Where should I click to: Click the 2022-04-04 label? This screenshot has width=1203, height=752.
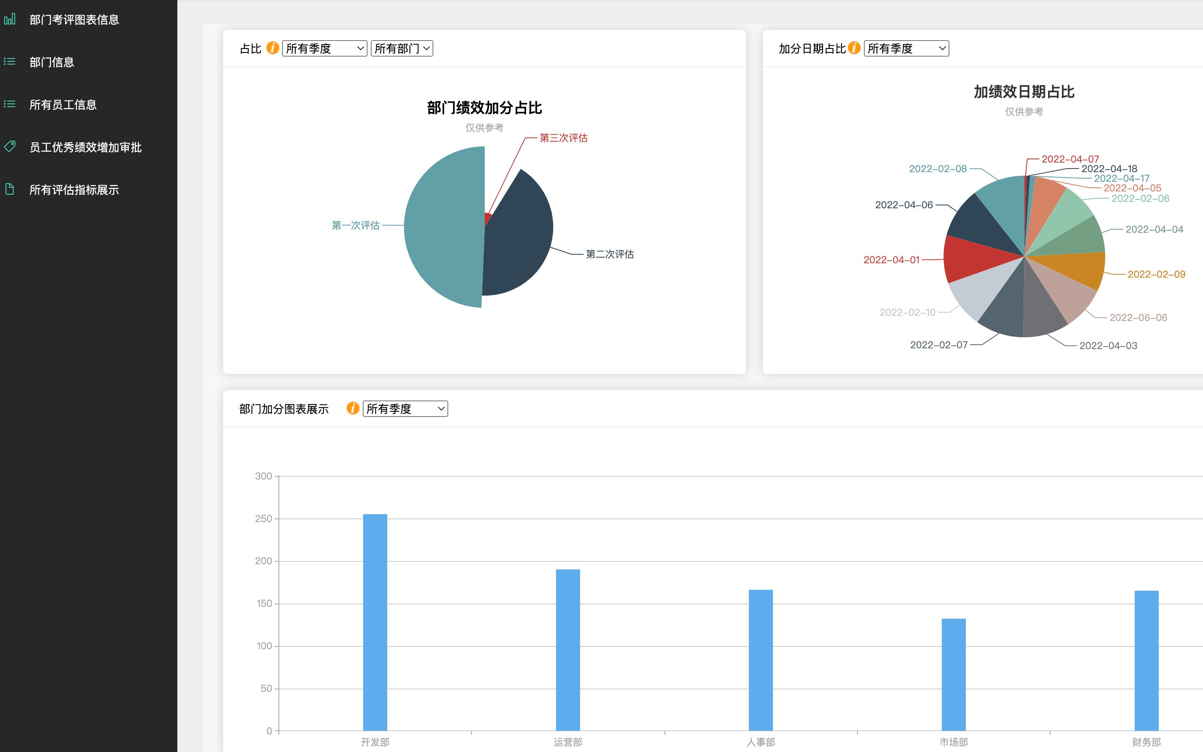click(x=1154, y=229)
